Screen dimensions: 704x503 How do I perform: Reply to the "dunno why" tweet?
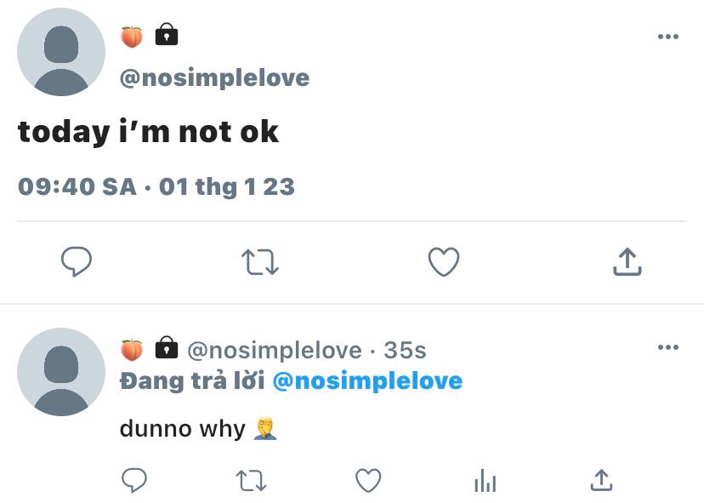click(x=134, y=481)
